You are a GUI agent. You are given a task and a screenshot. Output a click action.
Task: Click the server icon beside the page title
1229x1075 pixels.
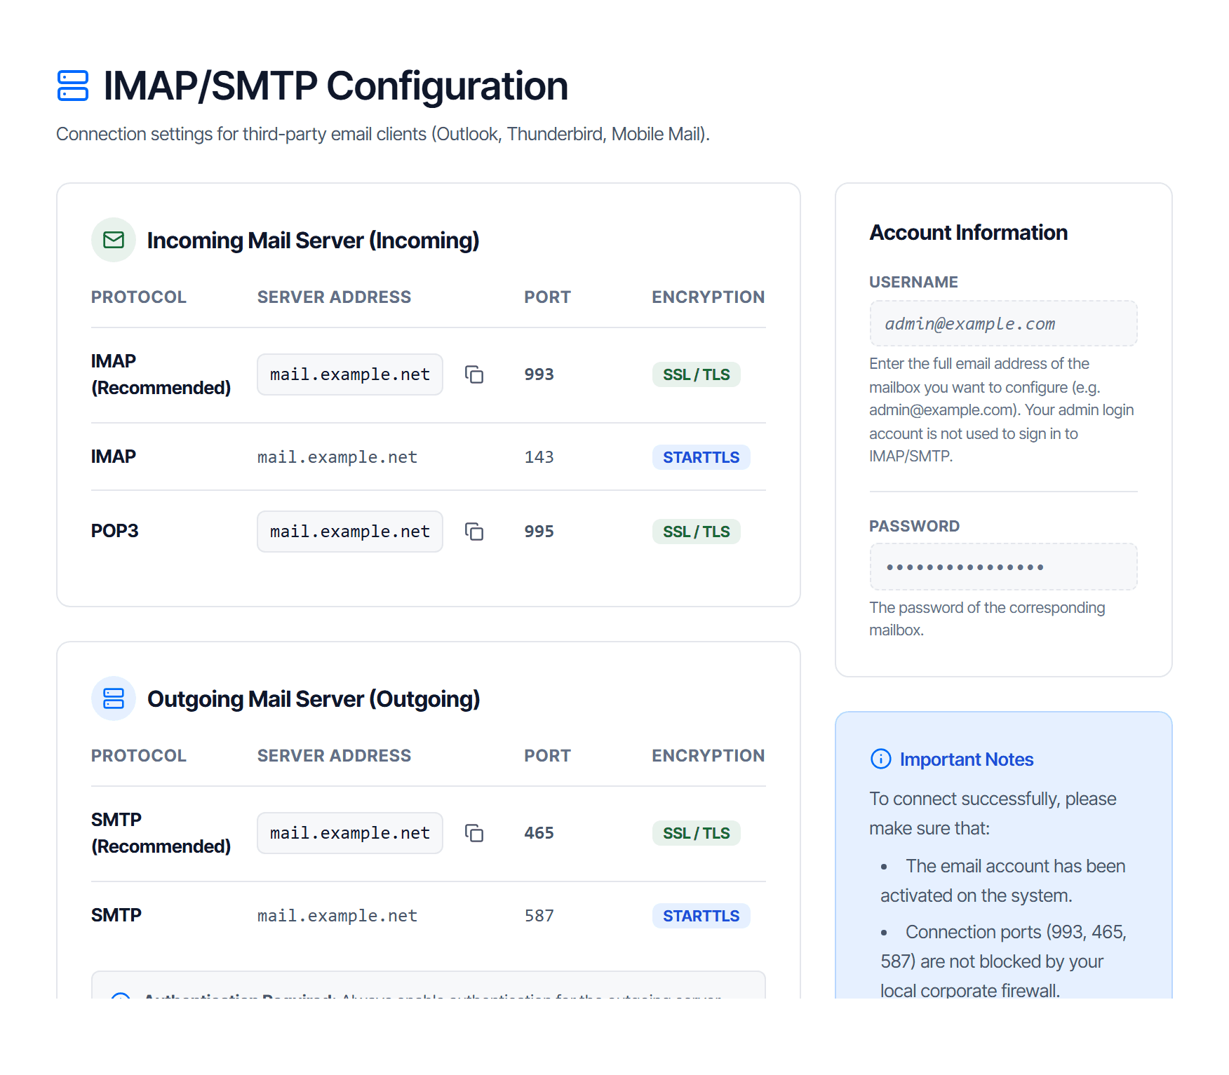[x=73, y=86]
